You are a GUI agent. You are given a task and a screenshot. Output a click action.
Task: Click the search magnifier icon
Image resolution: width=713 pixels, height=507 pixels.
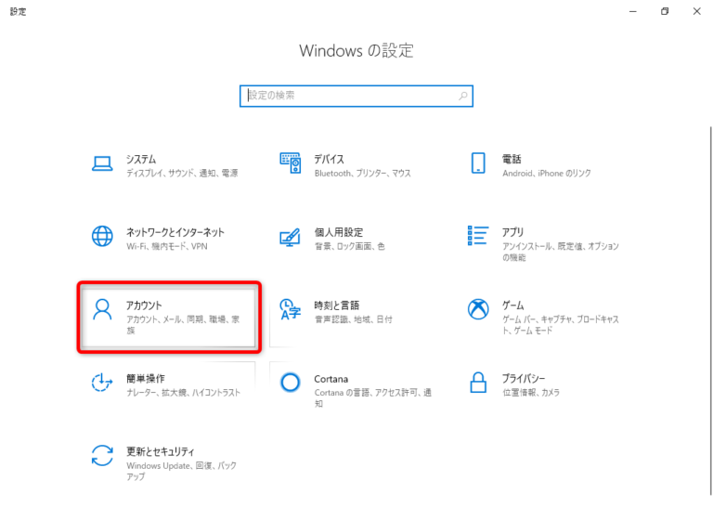pyautogui.click(x=463, y=96)
